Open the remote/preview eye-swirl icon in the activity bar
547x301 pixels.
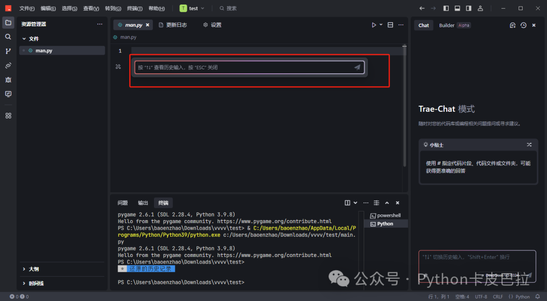coord(8,65)
